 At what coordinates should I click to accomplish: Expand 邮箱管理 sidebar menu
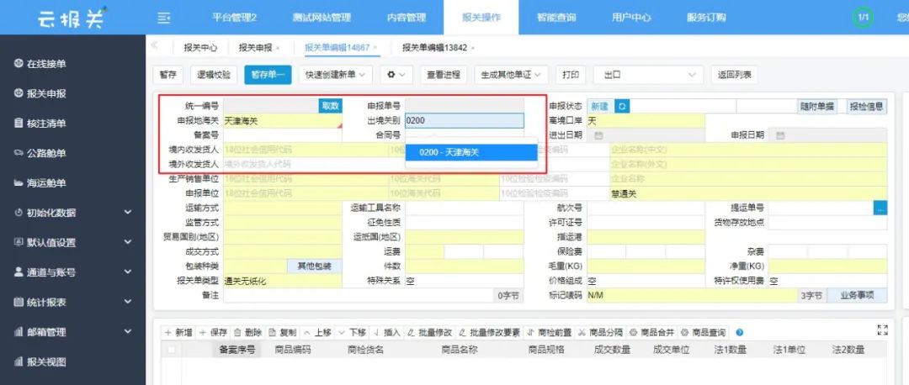point(72,332)
